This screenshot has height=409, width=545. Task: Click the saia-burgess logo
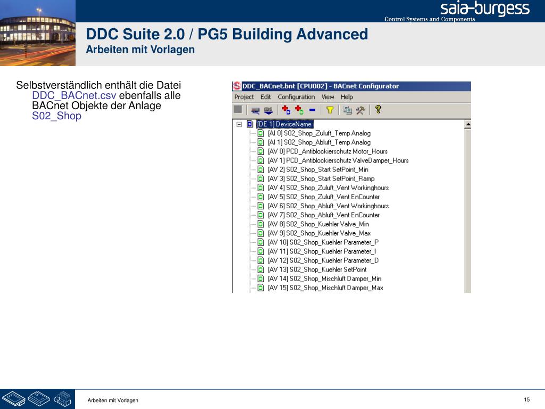coord(484,9)
